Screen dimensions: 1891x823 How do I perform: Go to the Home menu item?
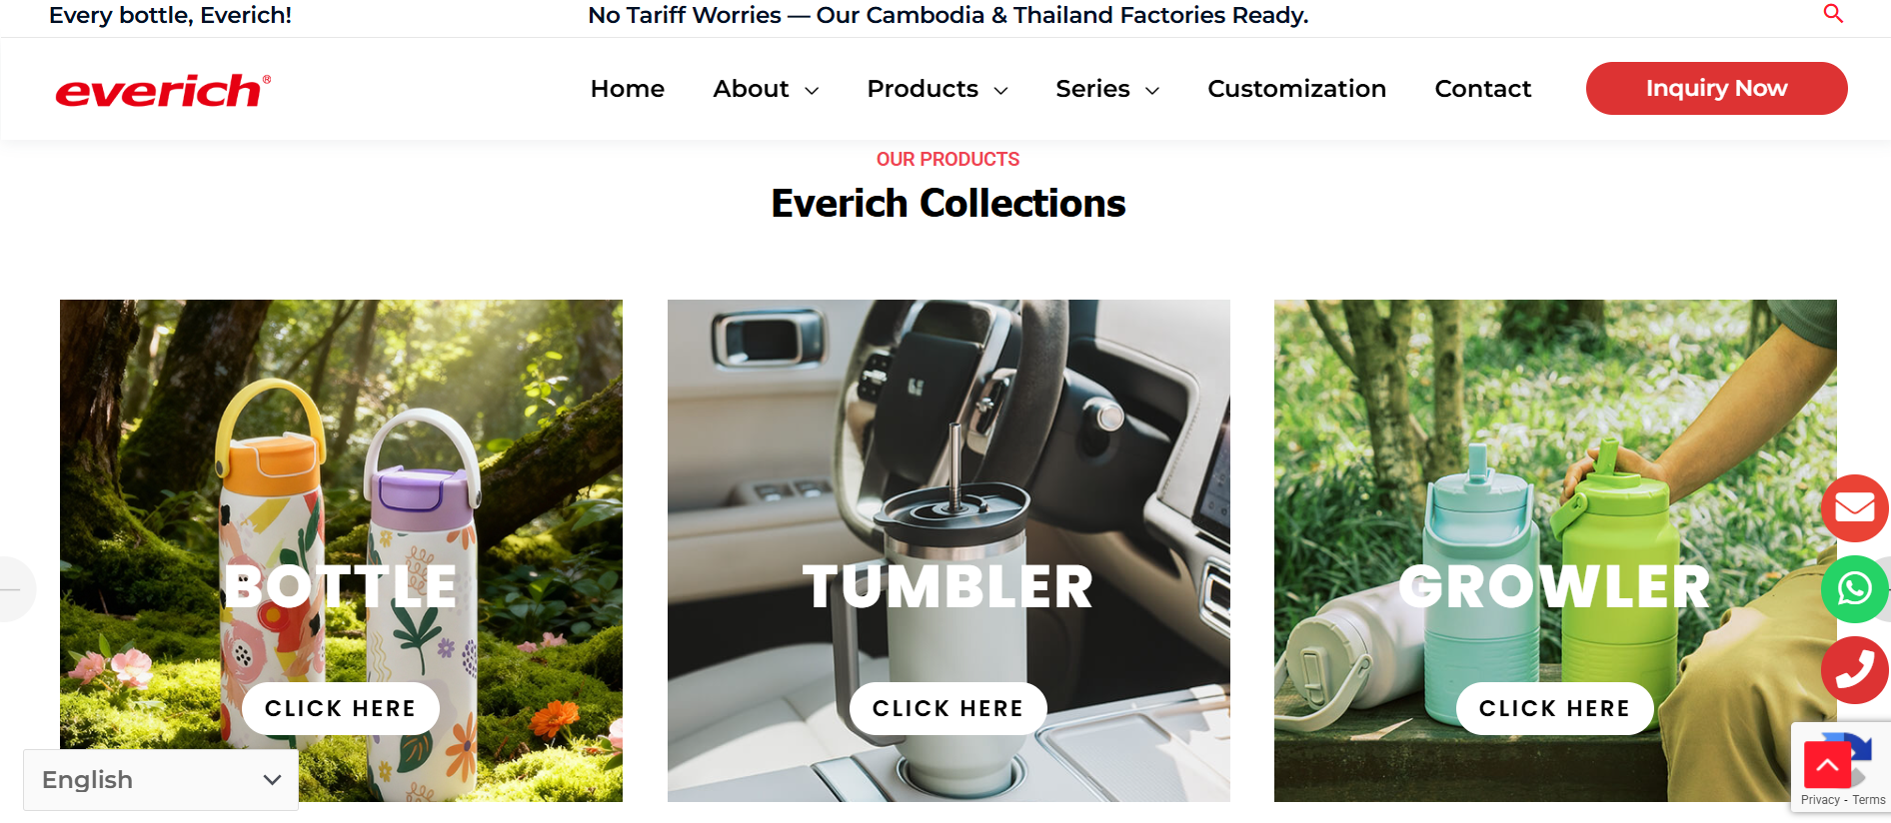point(628,89)
